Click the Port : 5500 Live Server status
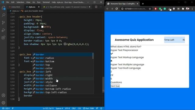Viewport: 195px width, 110px height. (x=88, y=108)
